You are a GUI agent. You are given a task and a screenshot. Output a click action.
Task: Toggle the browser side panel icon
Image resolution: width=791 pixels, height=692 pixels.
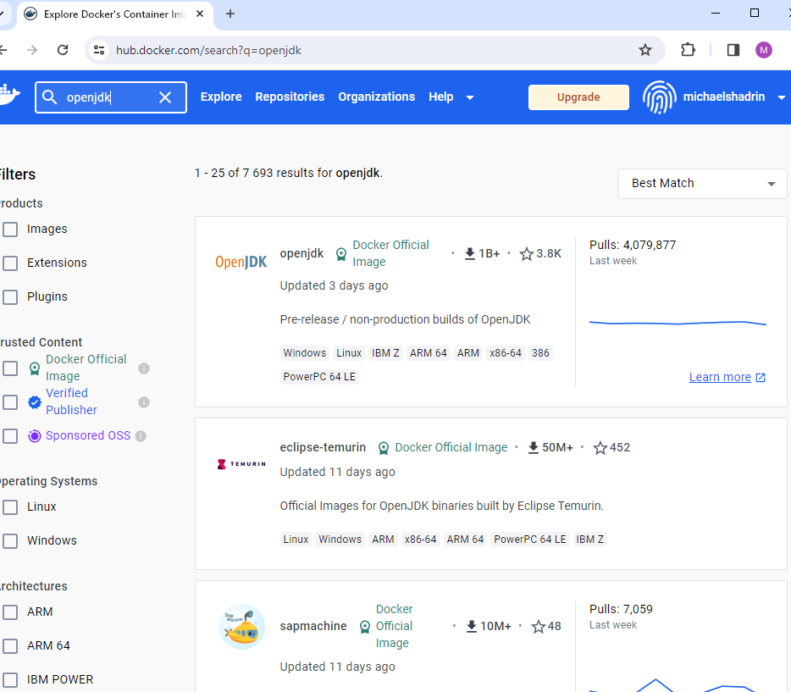click(x=733, y=50)
